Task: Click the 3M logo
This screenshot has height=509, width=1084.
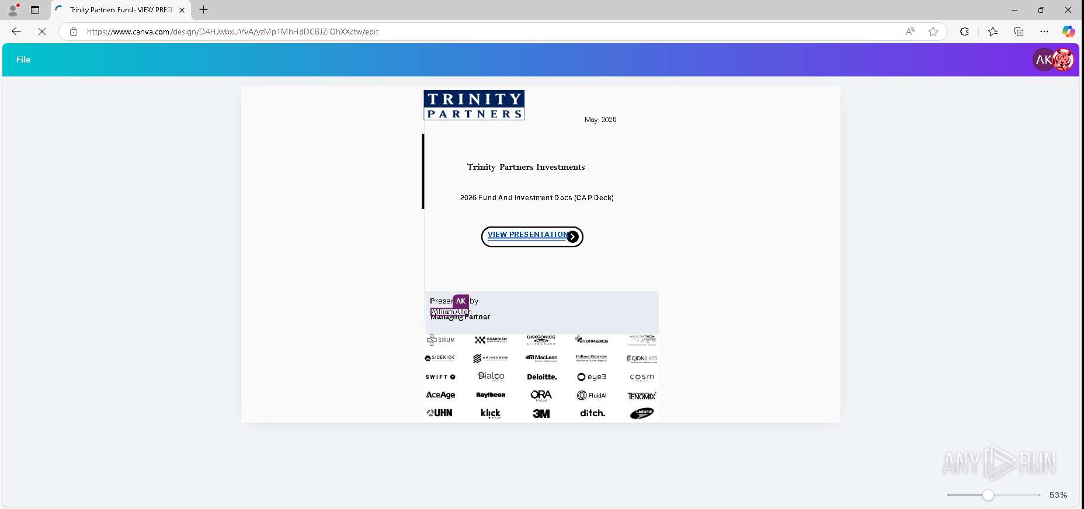Action: tap(541, 413)
